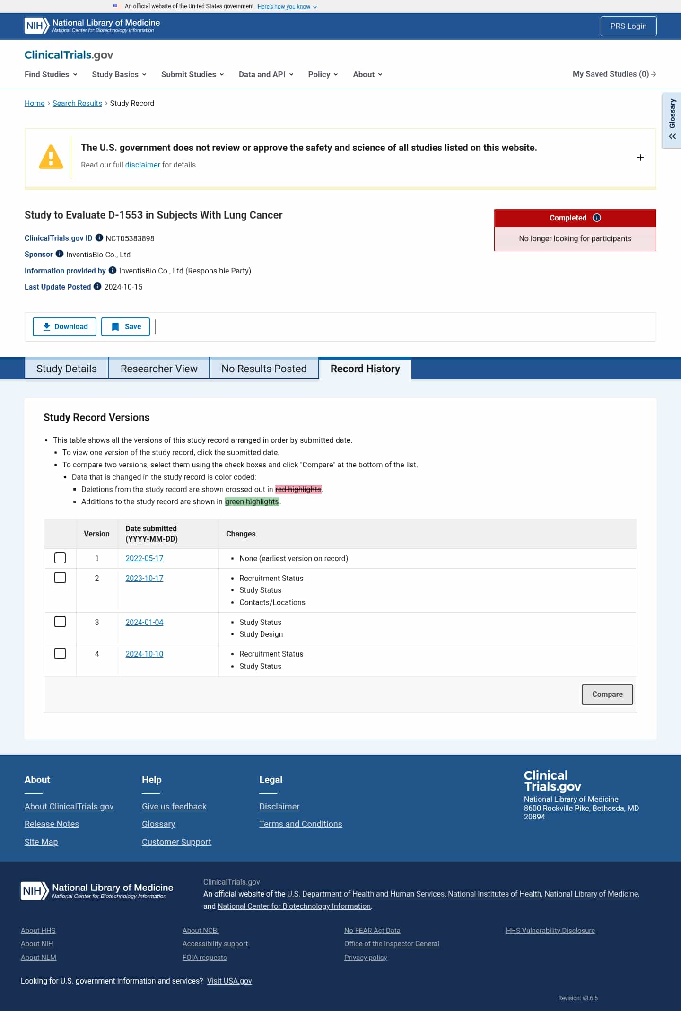Click the ClinicalTrials.gov site logo
Image resolution: width=681 pixels, height=1011 pixels.
[x=69, y=55]
